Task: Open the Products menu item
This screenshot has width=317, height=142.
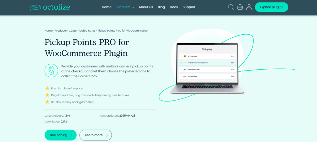Action: tap(123, 7)
